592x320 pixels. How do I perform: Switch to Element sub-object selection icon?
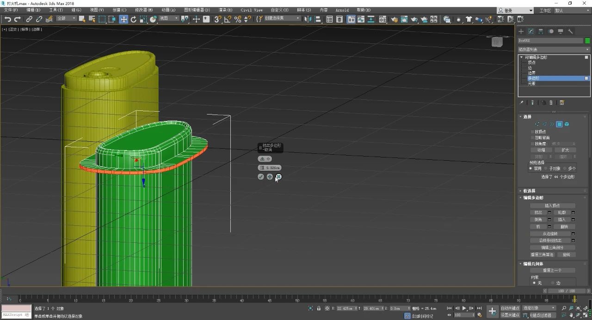pyautogui.click(x=567, y=124)
